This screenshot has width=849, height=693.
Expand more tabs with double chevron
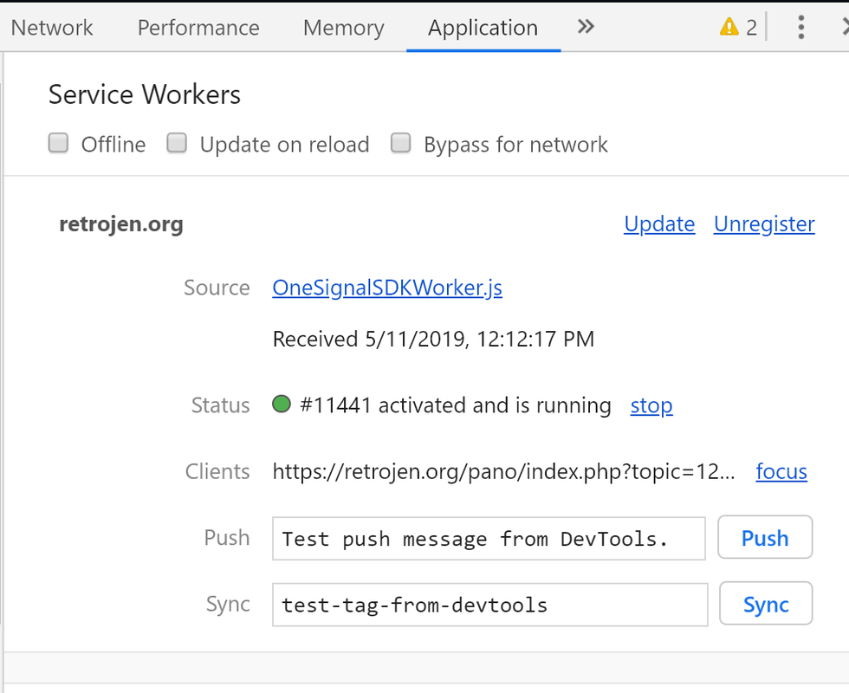(x=586, y=27)
